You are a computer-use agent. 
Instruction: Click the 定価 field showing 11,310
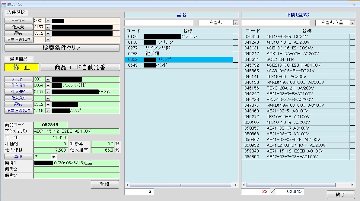pos(50,137)
